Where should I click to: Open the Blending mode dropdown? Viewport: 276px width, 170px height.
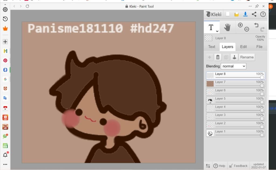(x=233, y=66)
